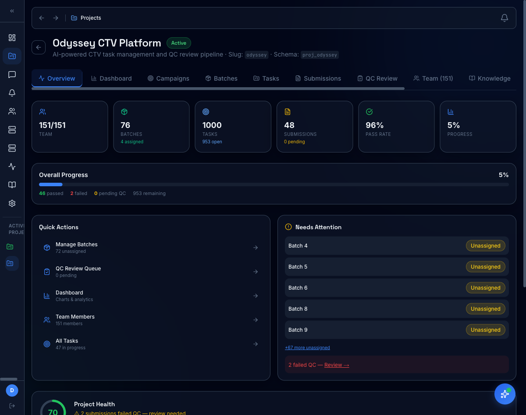Open the dashboard grid icon in sidebar
Screen dimensions: 526x415
click(12, 38)
